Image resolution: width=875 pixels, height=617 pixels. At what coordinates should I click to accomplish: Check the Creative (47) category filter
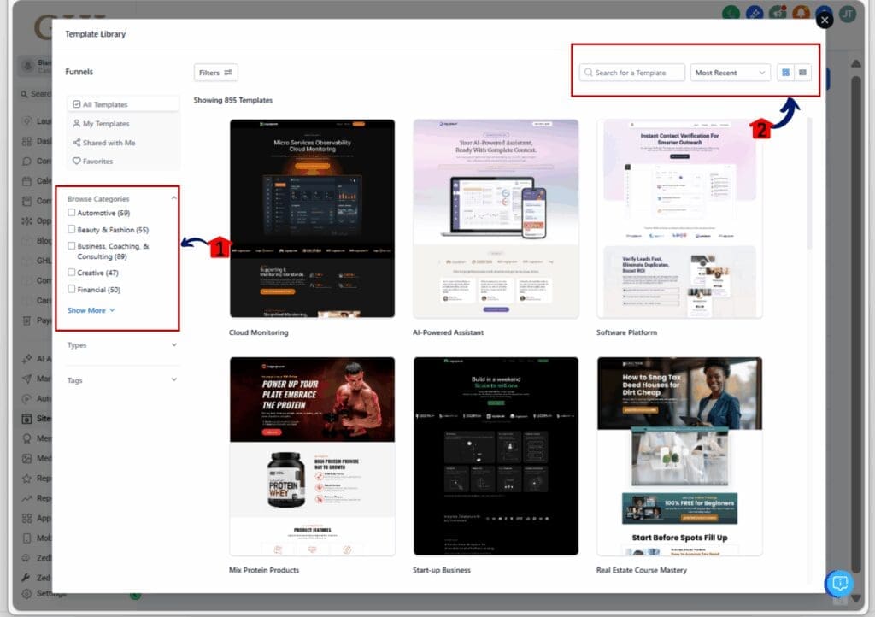coord(72,273)
